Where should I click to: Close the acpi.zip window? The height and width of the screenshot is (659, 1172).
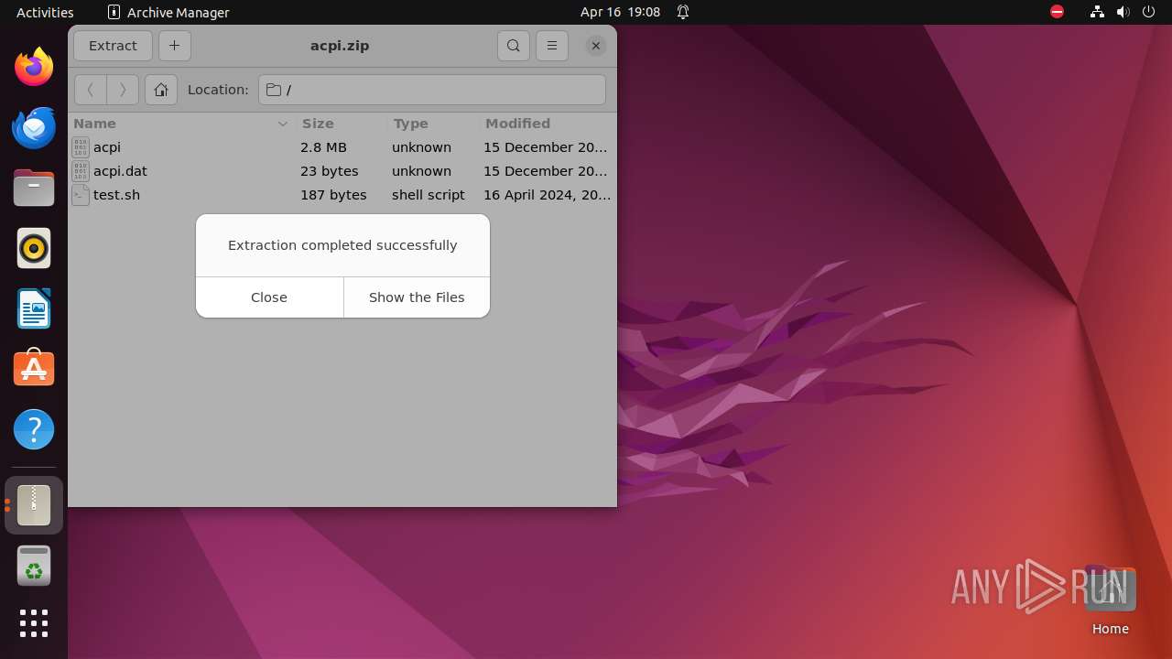596,46
